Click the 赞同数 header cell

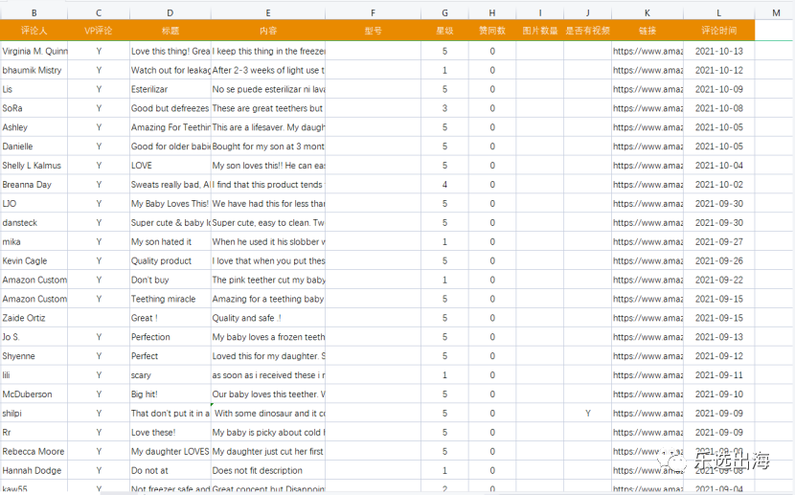(x=491, y=31)
